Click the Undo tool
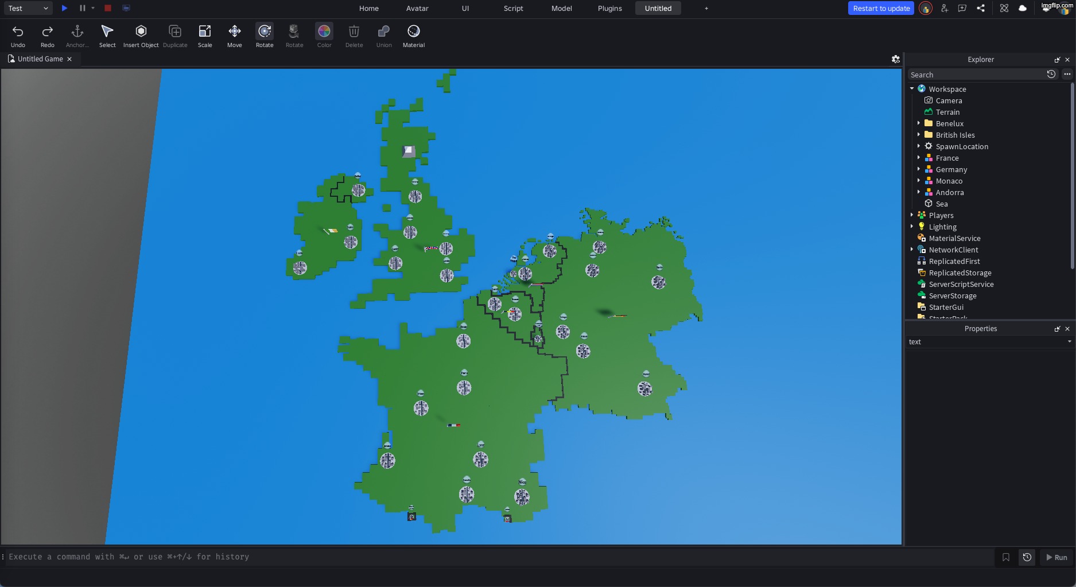1076x587 pixels. [18, 36]
